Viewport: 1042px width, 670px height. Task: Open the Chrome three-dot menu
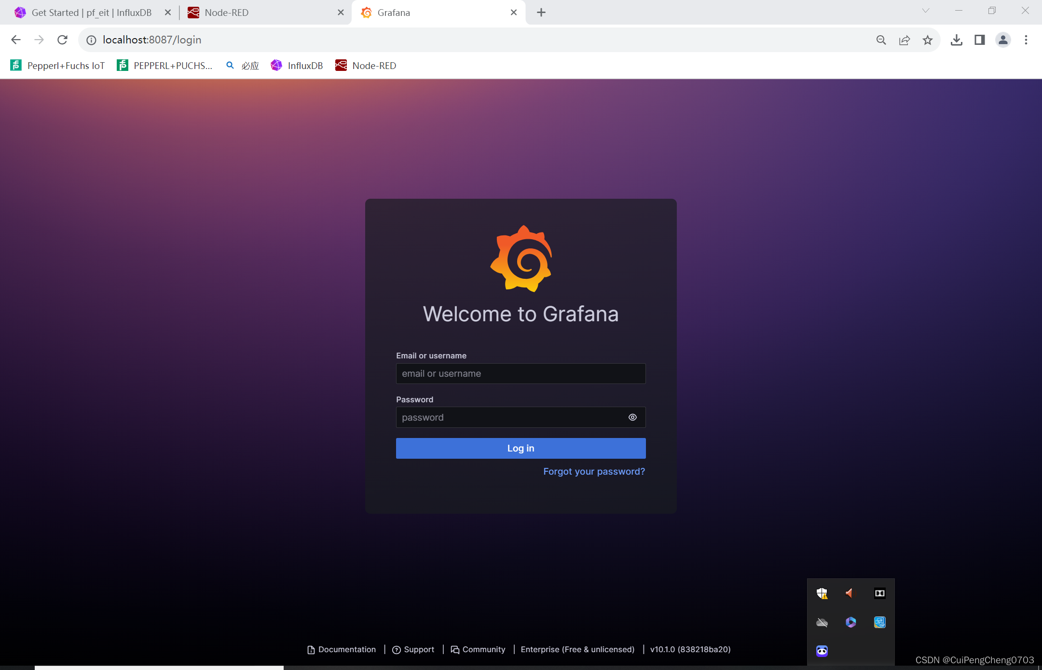point(1026,40)
